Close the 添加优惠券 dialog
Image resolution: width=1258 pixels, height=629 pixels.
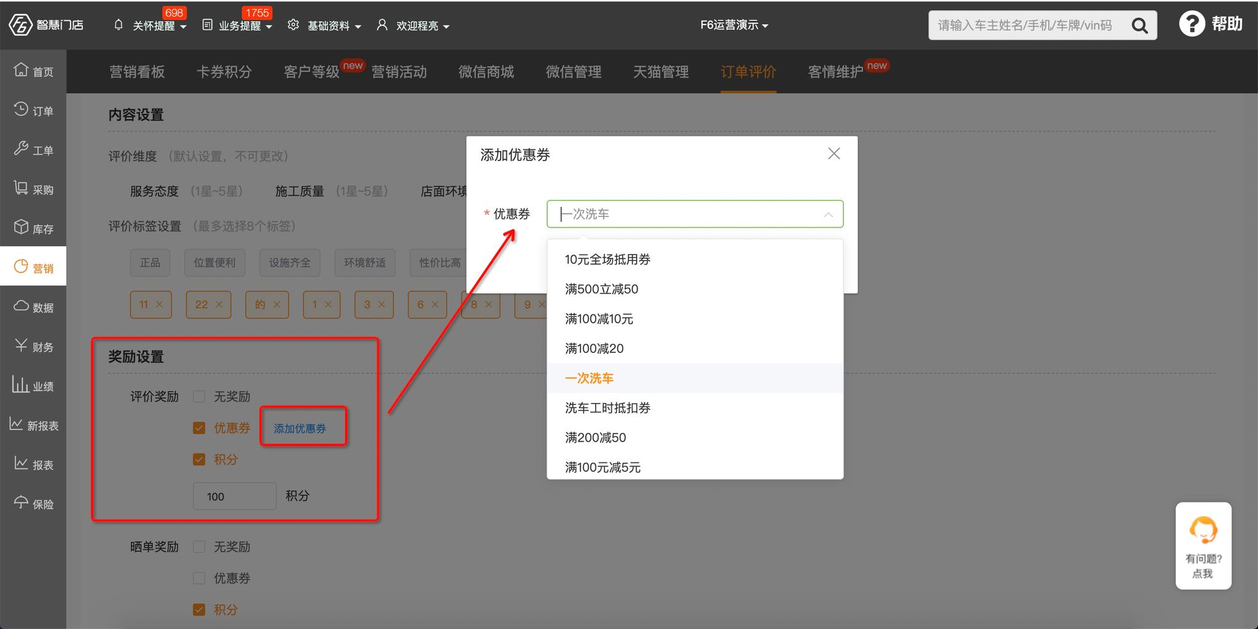pyautogui.click(x=833, y=153)
